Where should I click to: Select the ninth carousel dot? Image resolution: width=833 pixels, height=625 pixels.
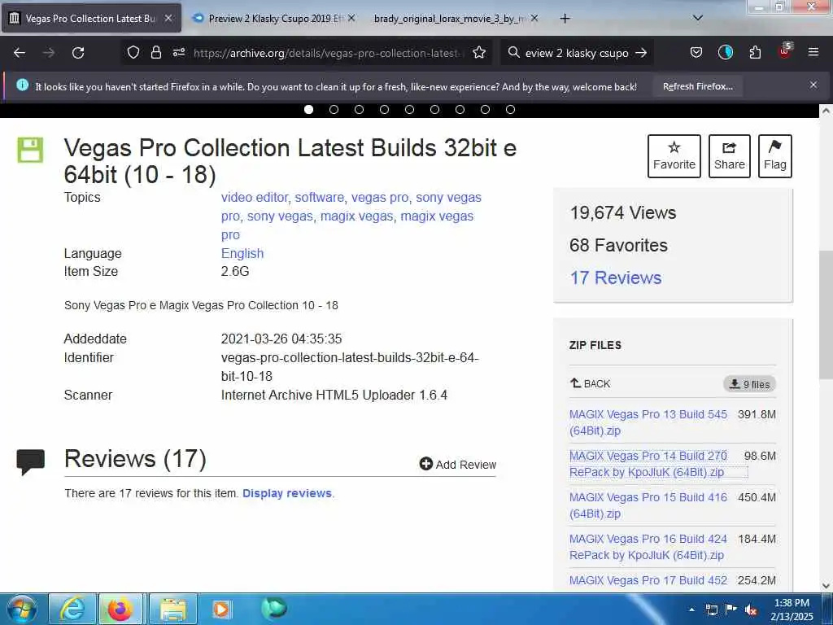point(510,110)
